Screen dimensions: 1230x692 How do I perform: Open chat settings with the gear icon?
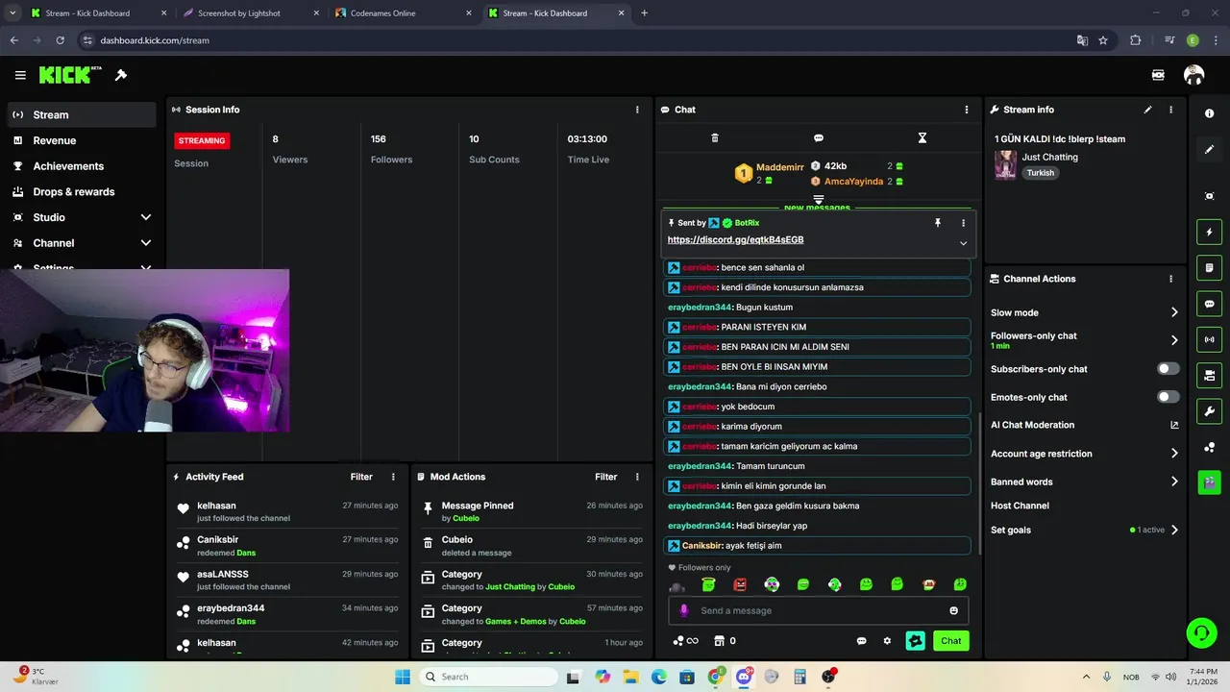(887, 641)
